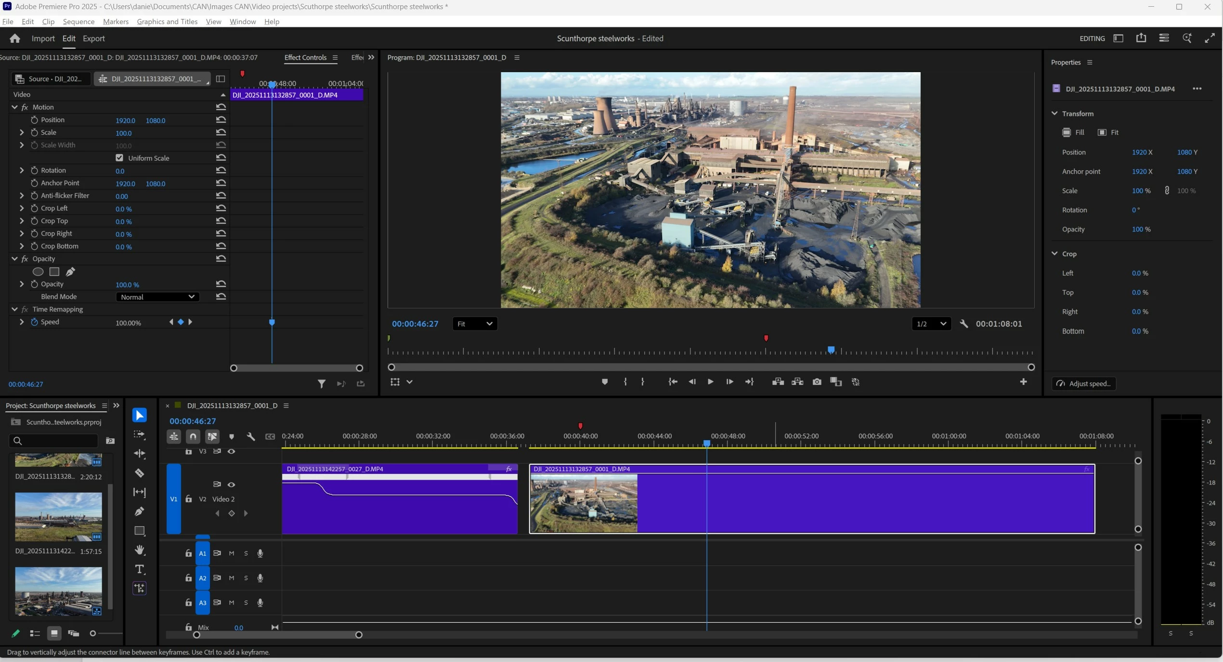The width and height of the screenshot is (1223, 662).
Task: Choose the Pen tool in toolbar
Action: (139, 511)
